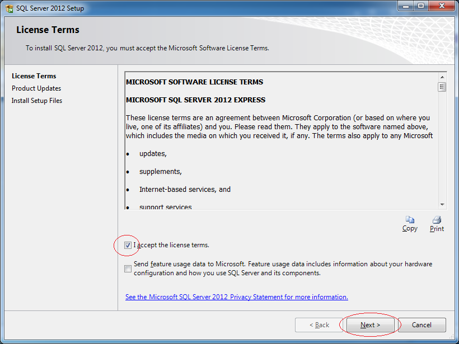Viewport: 459px width, 344px height.
Task: Select License Terms step in sidebar
Action: [34, 76]
